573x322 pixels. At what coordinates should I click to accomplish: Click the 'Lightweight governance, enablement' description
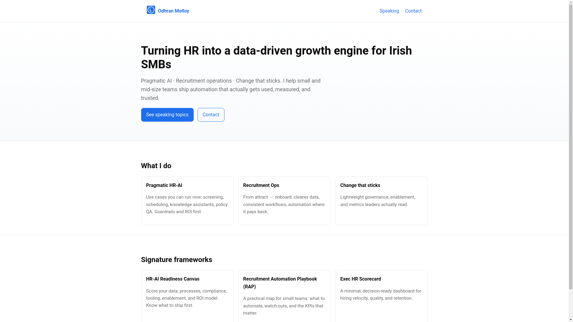pos(378,201)
